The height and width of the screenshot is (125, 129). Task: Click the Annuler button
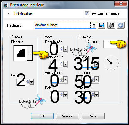[x=67, y=116]
